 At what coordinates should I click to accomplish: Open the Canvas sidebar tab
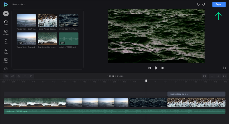[x=6, y=32]
